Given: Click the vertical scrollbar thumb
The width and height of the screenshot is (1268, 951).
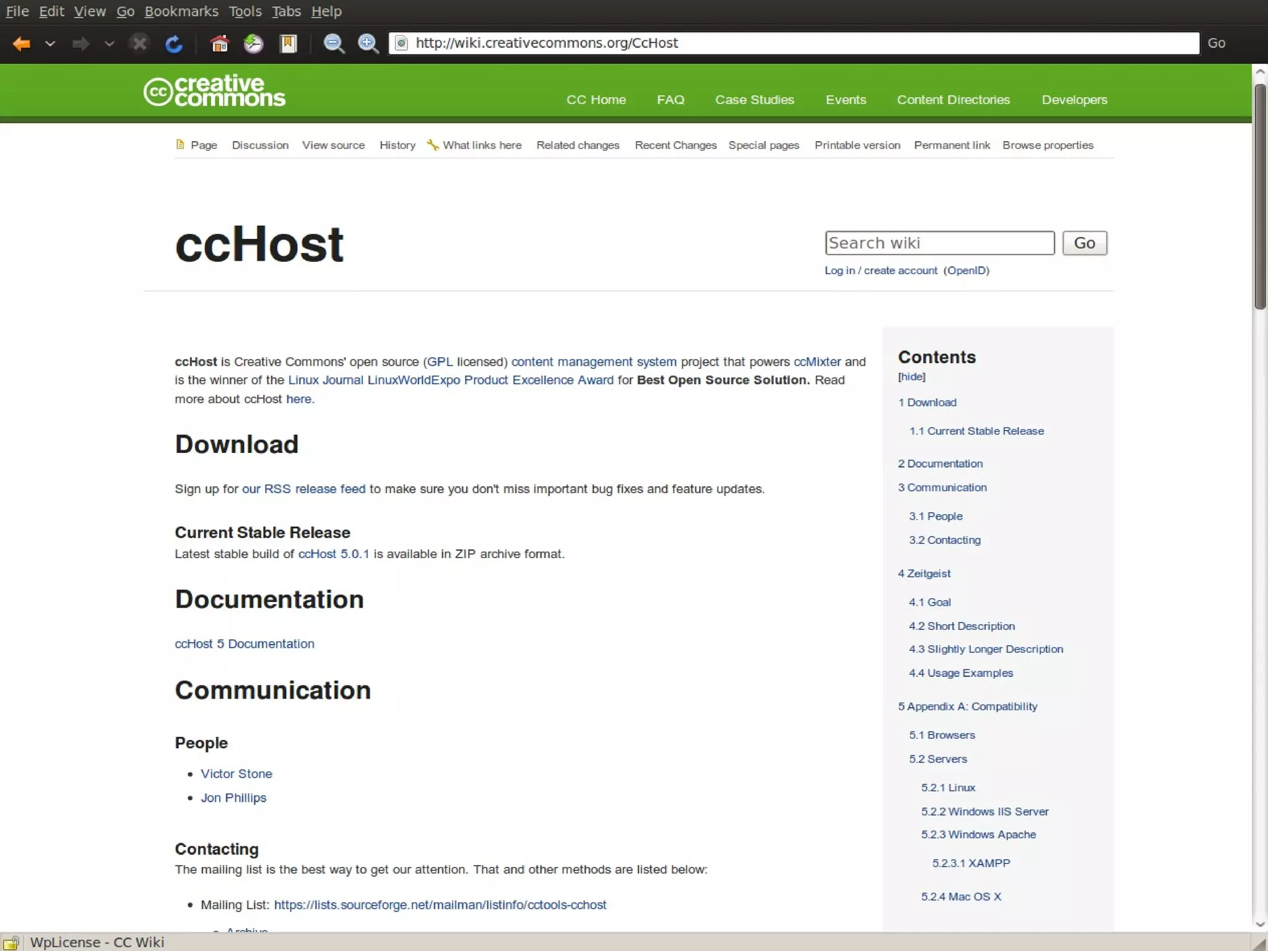Looking at the screenshot, I should point(1260,197).
